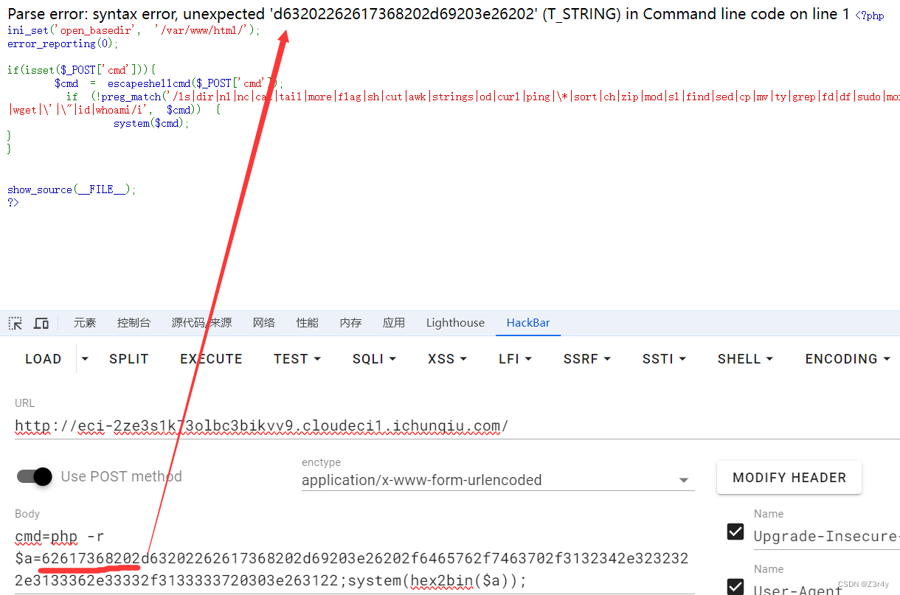Toggle the device toolbar icon
Viewport: 900px width, 595px height.
click(x=41, y=323)
